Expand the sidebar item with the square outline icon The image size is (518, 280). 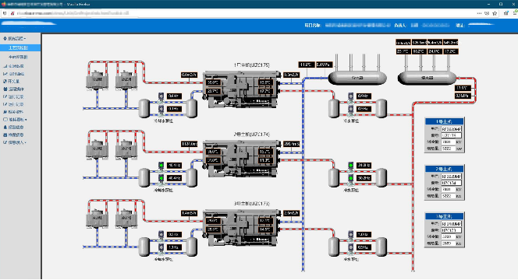pyautogui.click(x=15, y=120)
